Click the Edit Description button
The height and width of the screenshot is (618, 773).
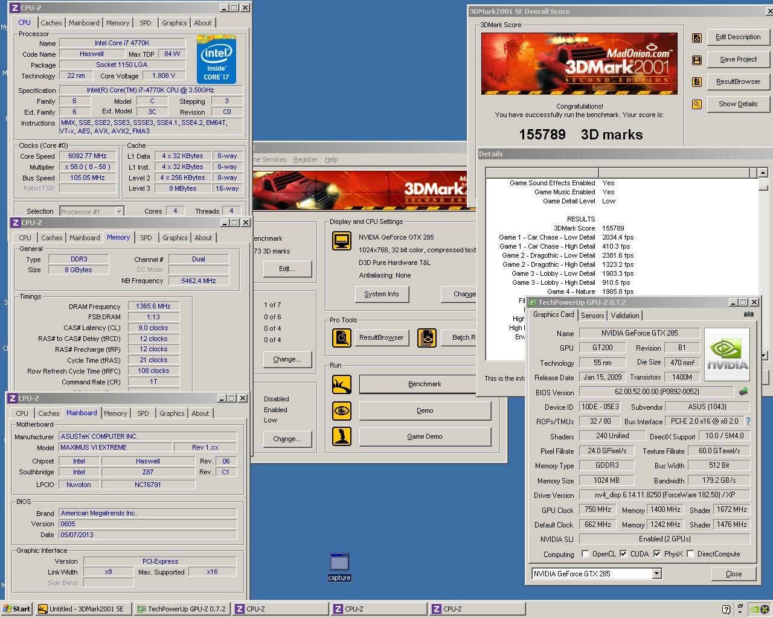[738, 37]
